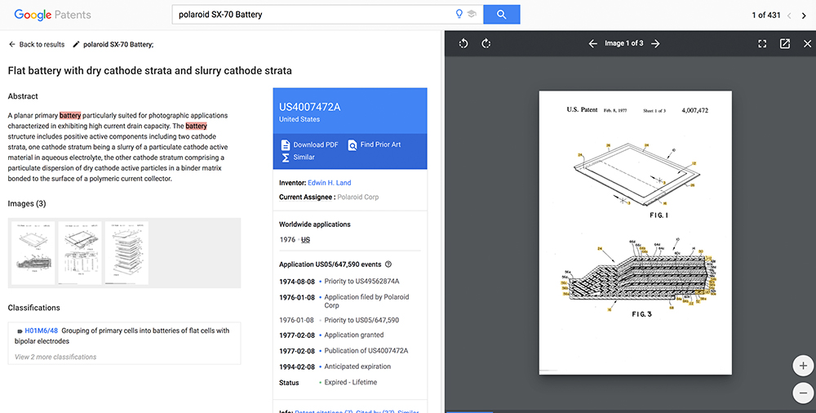Download PDF of the patent
Screen dimensions: 816x413
[308, 144]
